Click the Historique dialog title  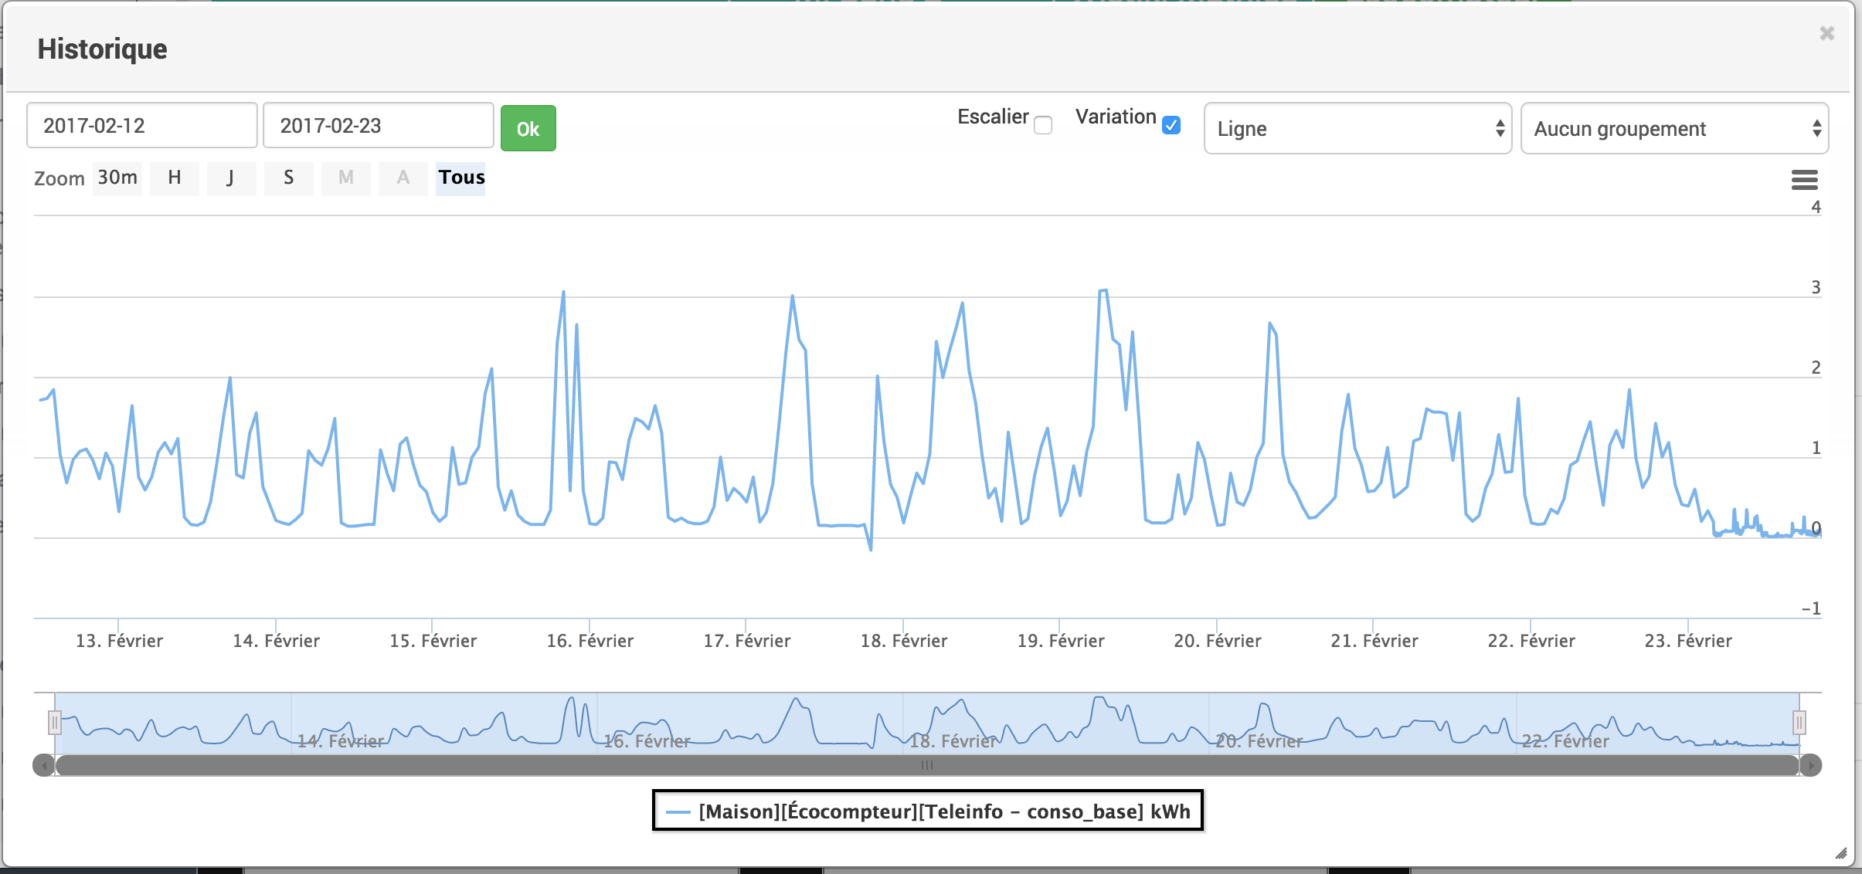click(x=102, y=49)
